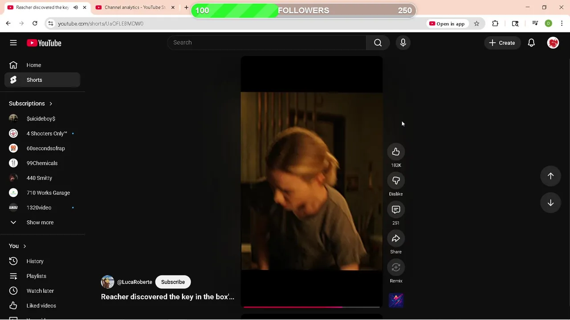This screenshot has height=320, width=570.
Task: Open the $uicideboy$ subscription
Action: [42, 119]
